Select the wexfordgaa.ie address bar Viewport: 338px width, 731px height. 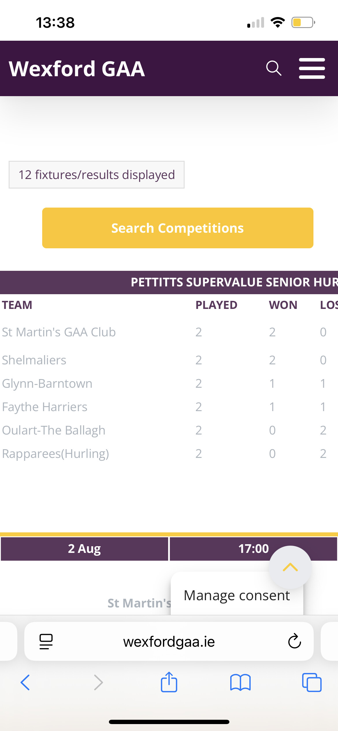(x=169, y=642)
